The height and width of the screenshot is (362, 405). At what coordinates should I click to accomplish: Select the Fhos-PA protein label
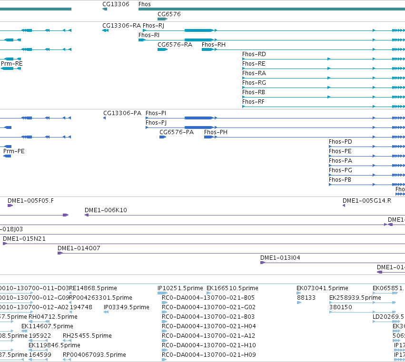click(340, 161)
